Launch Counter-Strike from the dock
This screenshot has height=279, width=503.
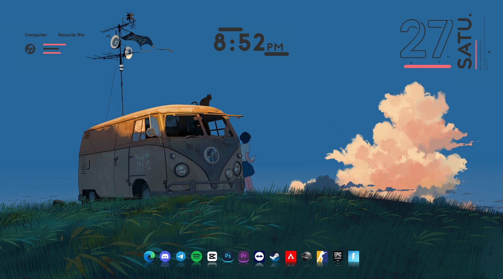click(x=322, y=257)
